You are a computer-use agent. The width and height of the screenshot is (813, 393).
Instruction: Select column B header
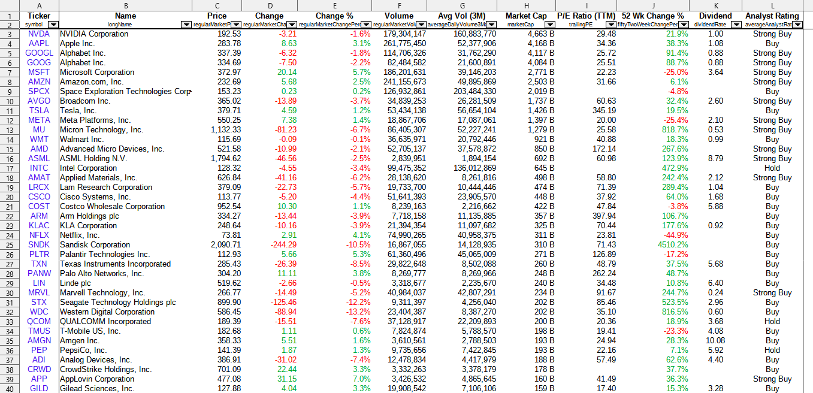[x=126, y=5]
